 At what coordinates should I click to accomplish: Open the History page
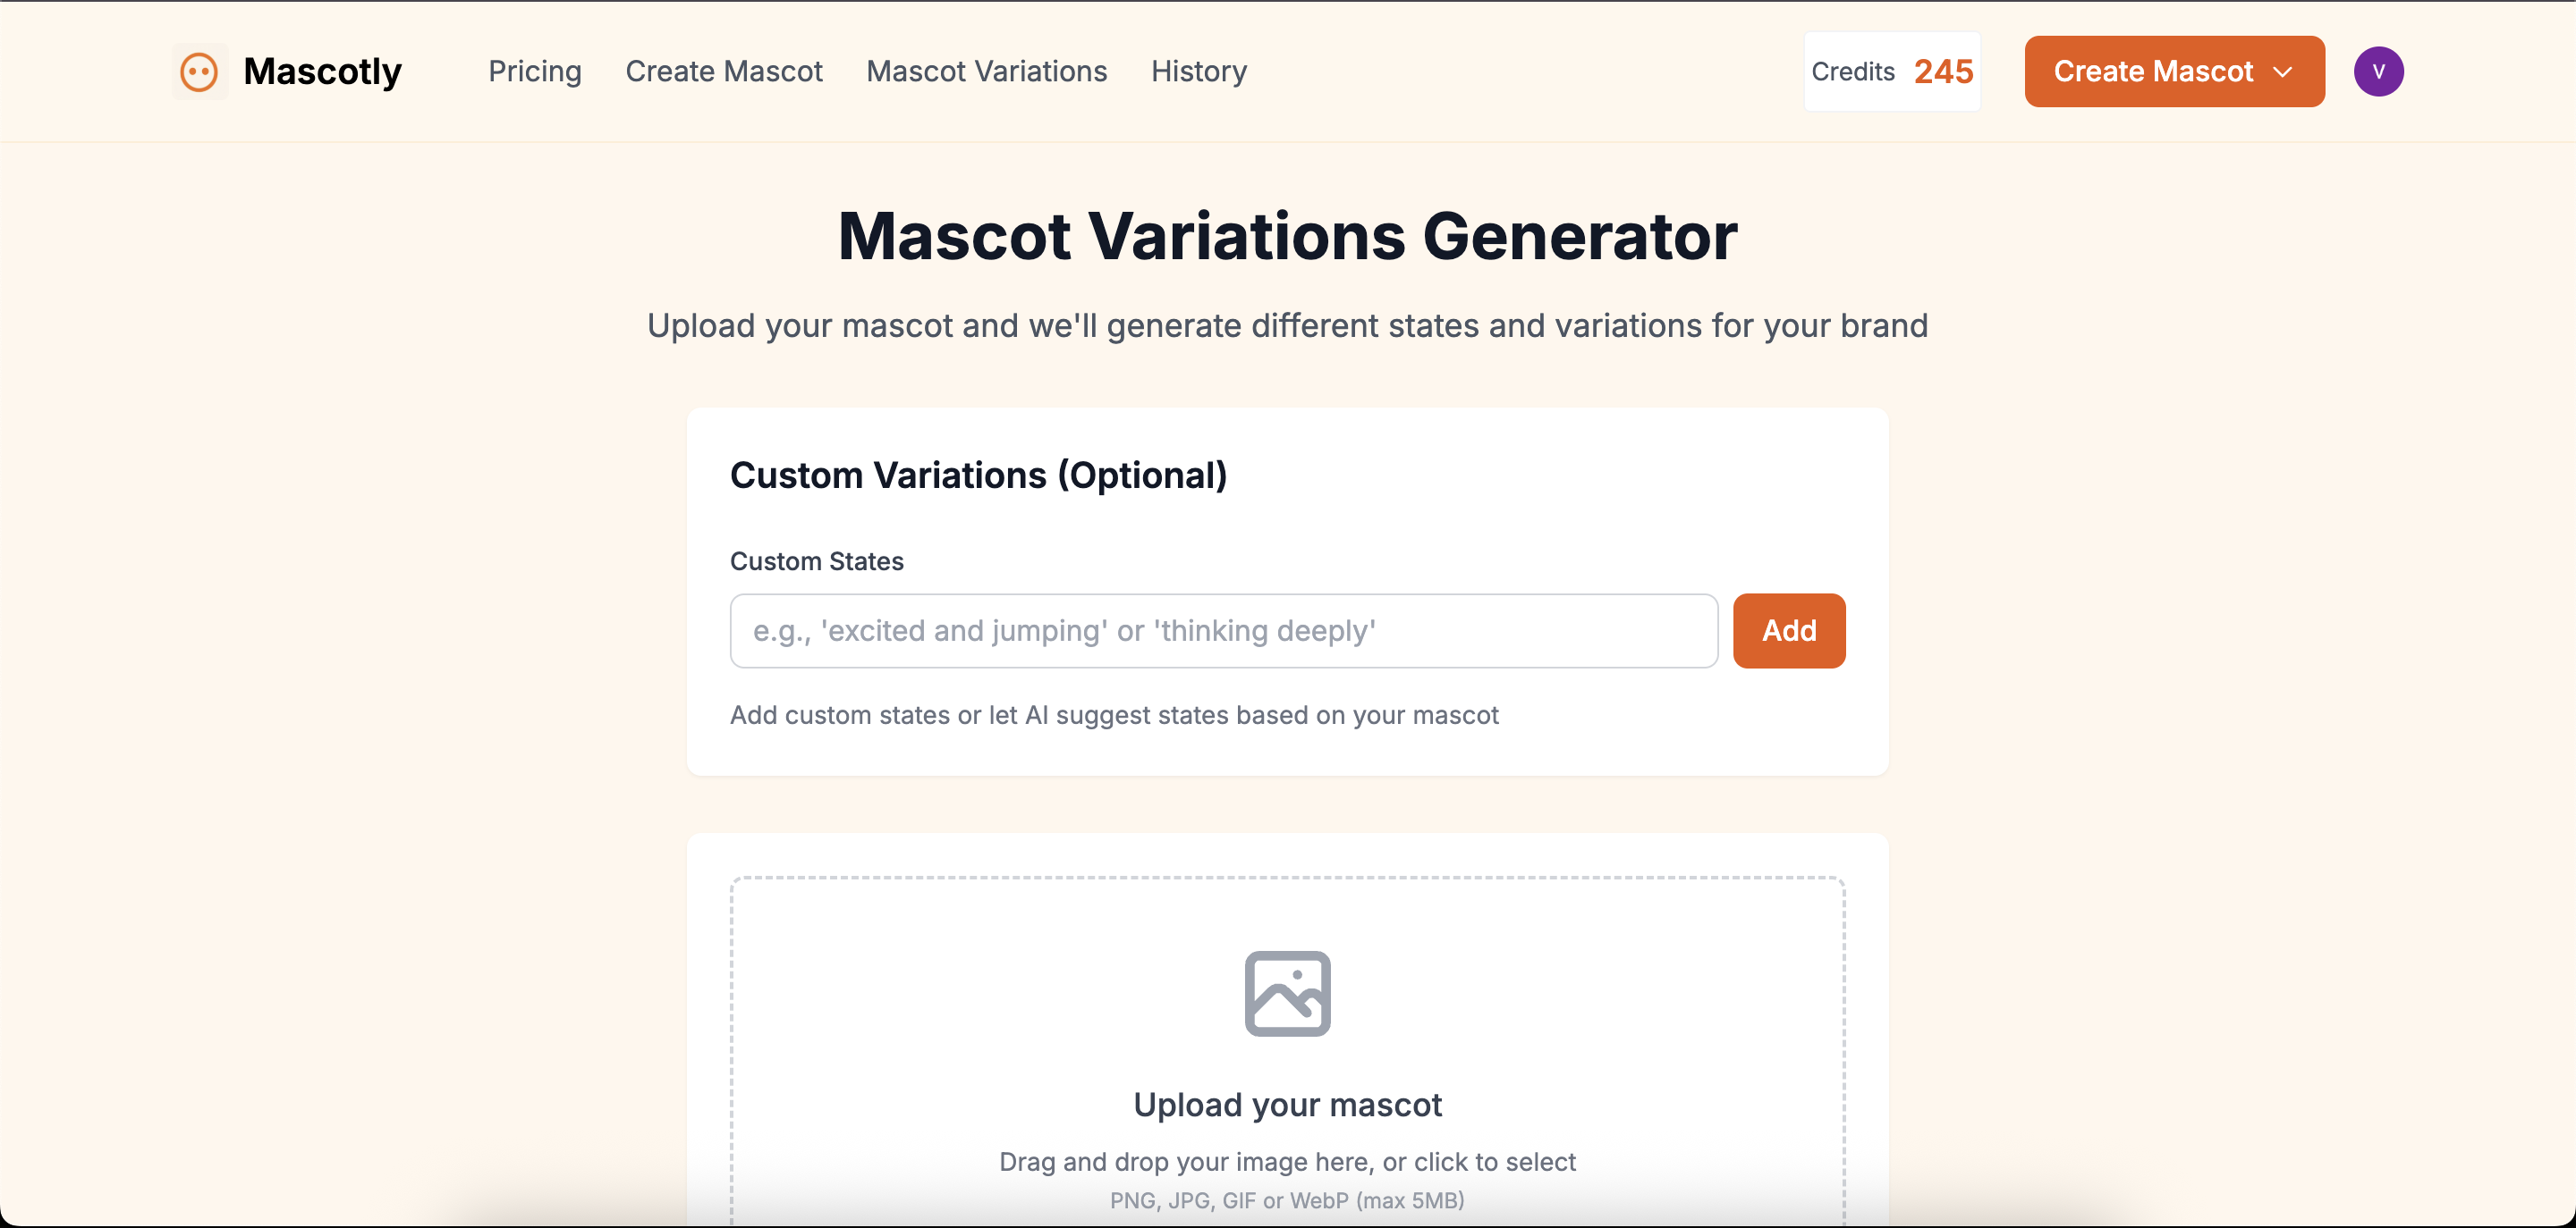pos(1198,71)
